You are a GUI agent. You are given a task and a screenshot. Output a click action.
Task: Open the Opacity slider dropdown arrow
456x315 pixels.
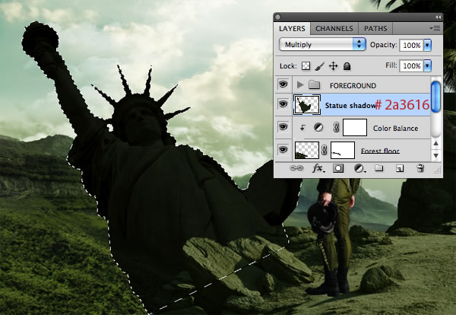click(427, 45)
